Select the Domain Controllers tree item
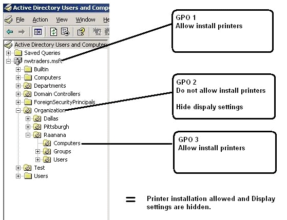The image size is (287, 220). coord(57,94)
